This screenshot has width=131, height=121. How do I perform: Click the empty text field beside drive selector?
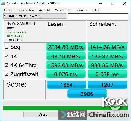(98, 16)
